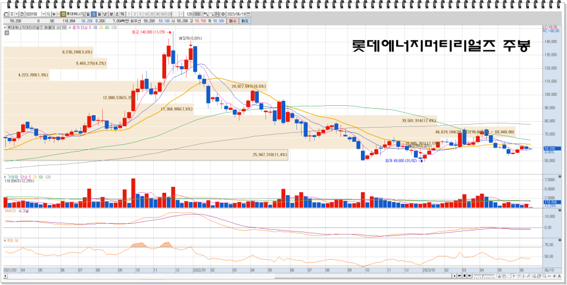
Task: Open the dropdown arrow beside the 주 market selector
Action: click(16, 14)
